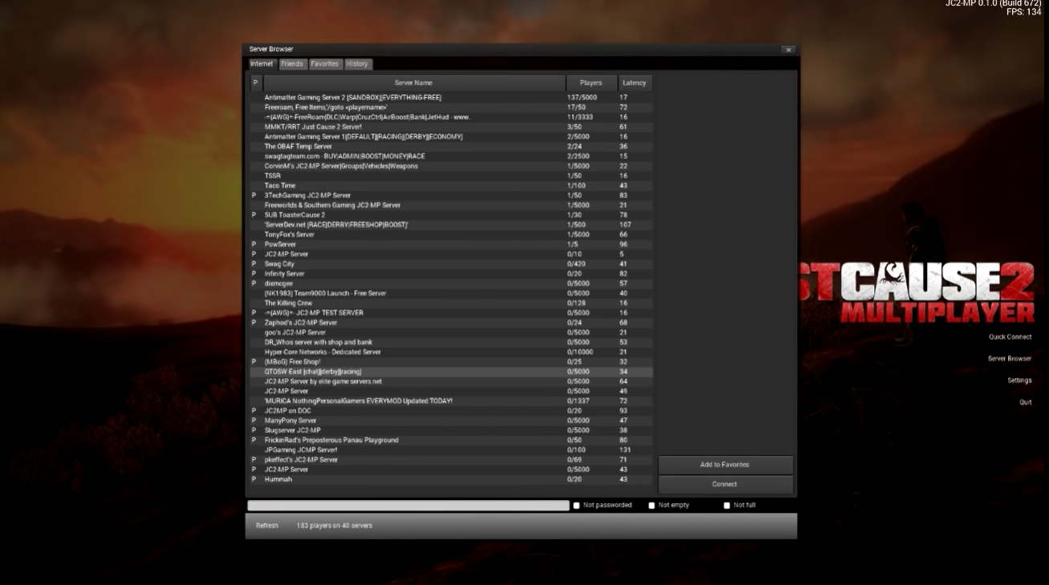
Task: Enable the Not passworded filter checkbox
Action: pyautogui.click(x=576, y=506)
